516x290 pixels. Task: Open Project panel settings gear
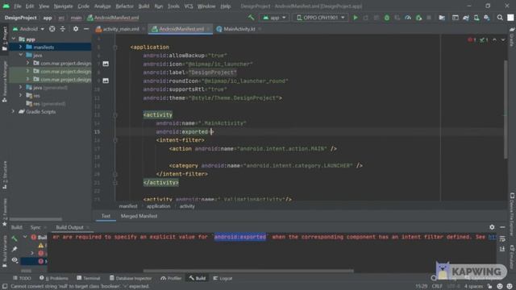76,29
